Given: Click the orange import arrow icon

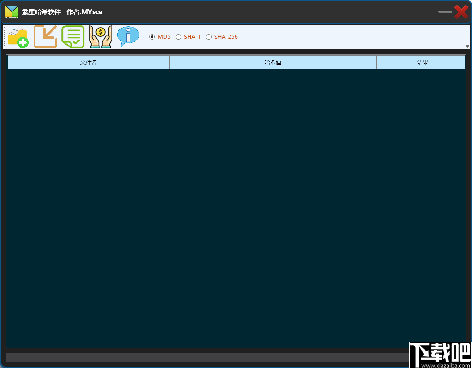Looking at the screenshot, I should (45, 37).
